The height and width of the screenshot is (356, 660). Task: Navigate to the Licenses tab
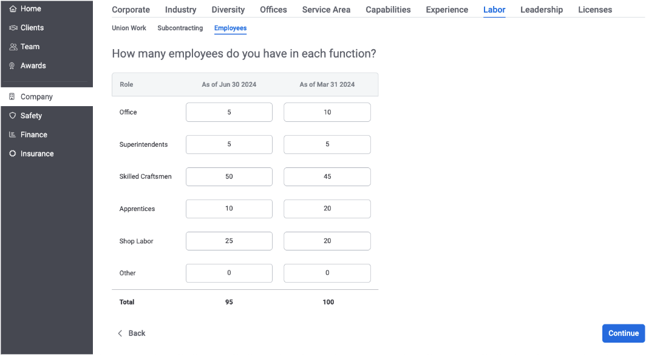tap(594, 10)
